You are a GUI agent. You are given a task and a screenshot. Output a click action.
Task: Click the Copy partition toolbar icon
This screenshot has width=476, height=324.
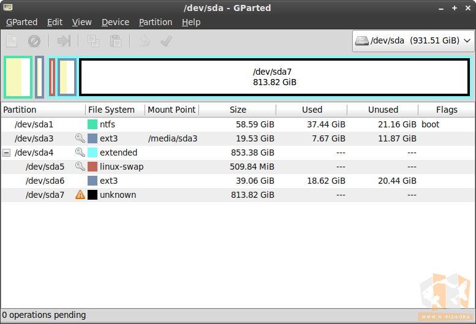click(93, 41)
